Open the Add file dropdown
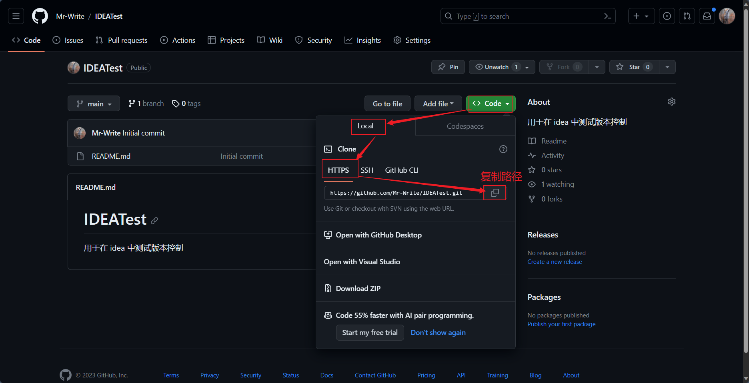 pos(438,104)
